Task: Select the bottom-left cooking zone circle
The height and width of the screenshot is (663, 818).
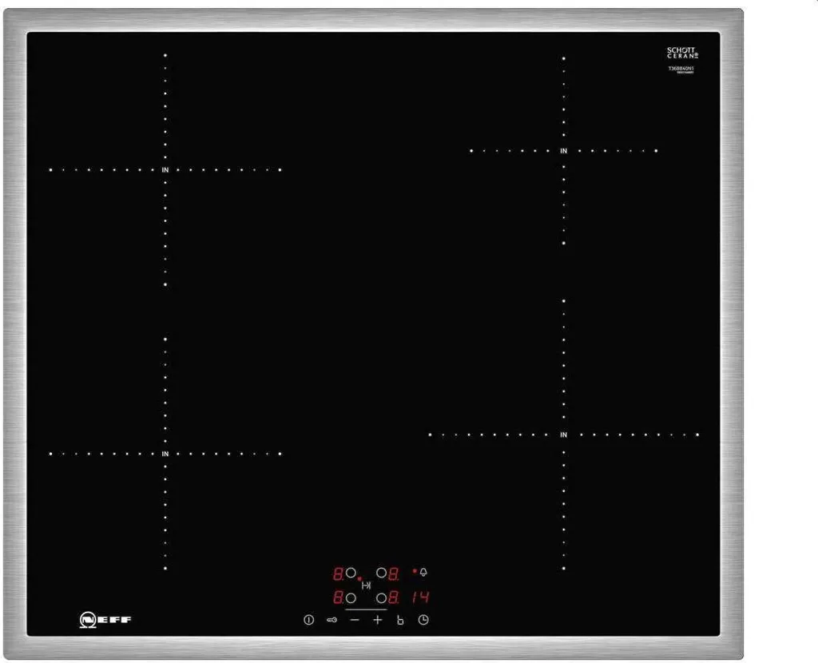Action: point(351,597)
